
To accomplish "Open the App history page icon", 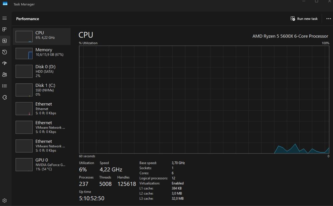I will click(x=4, y=52).
